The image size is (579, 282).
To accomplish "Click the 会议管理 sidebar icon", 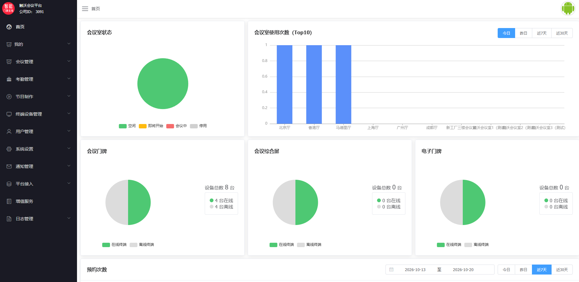I will click(x=9, y=62).
